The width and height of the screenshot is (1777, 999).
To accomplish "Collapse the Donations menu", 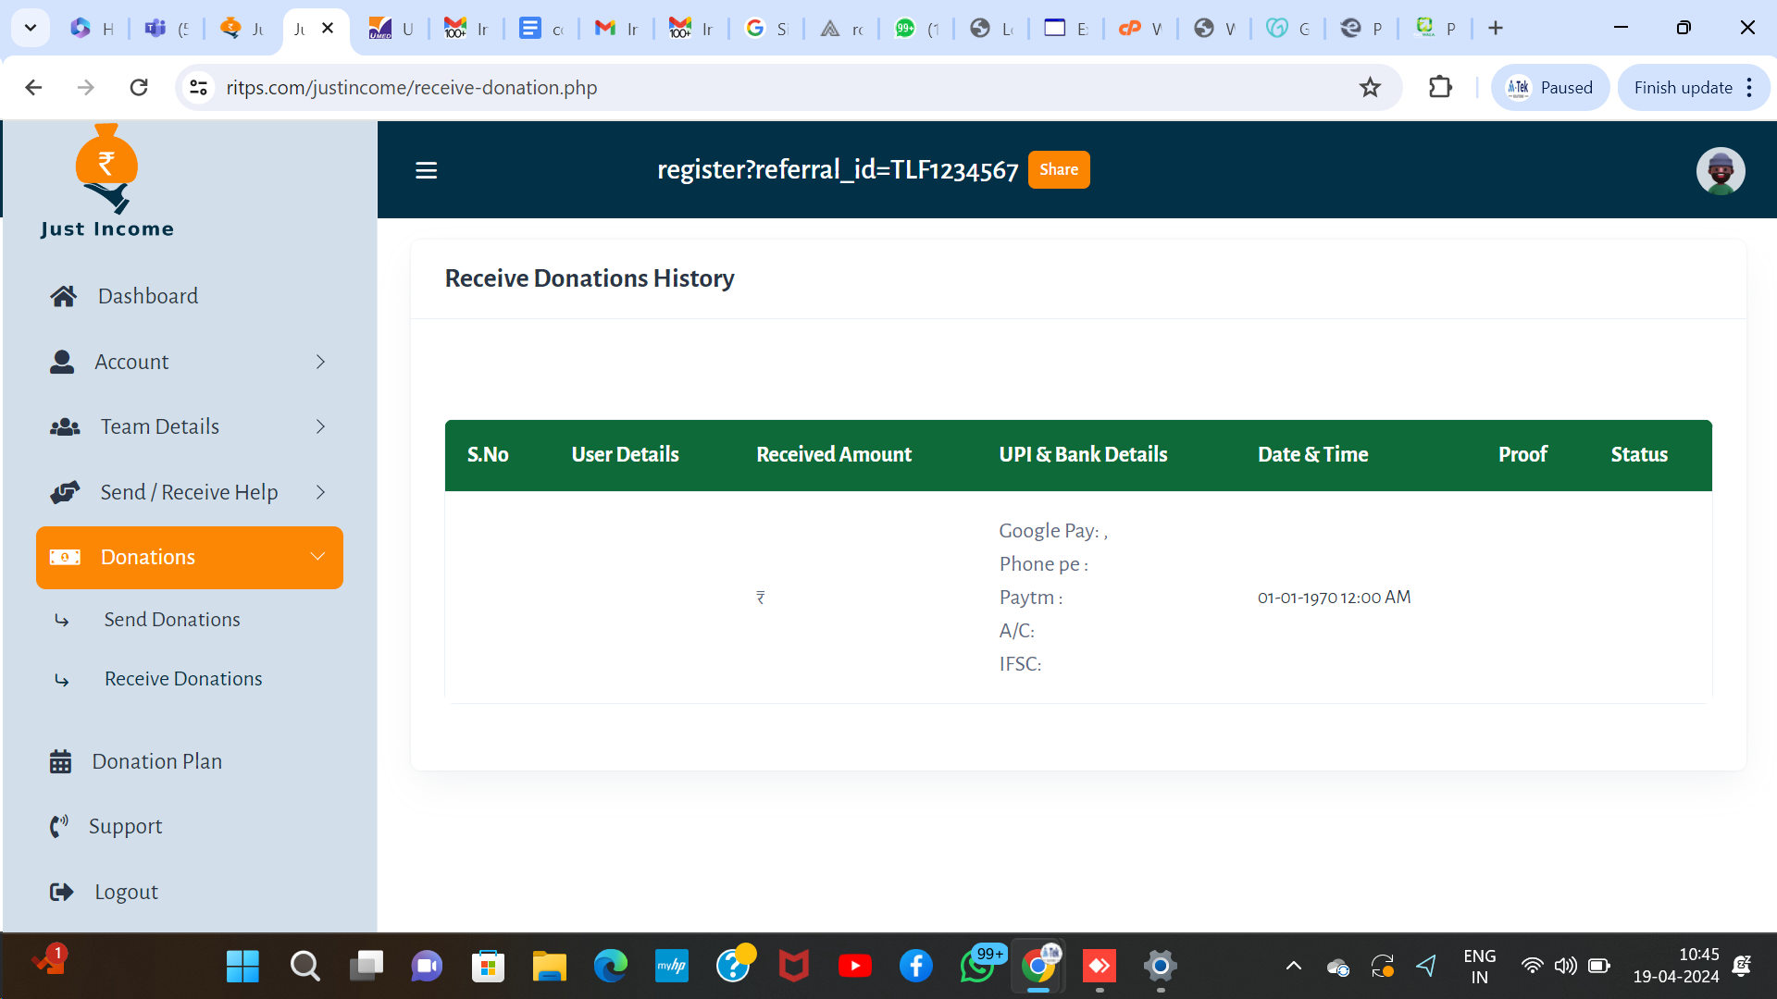I will coord(317,557).
